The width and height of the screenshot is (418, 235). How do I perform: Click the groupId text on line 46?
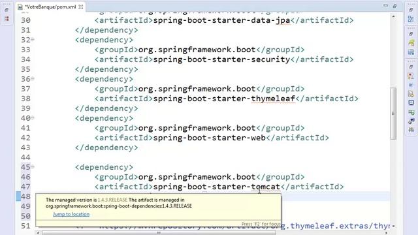197,177
